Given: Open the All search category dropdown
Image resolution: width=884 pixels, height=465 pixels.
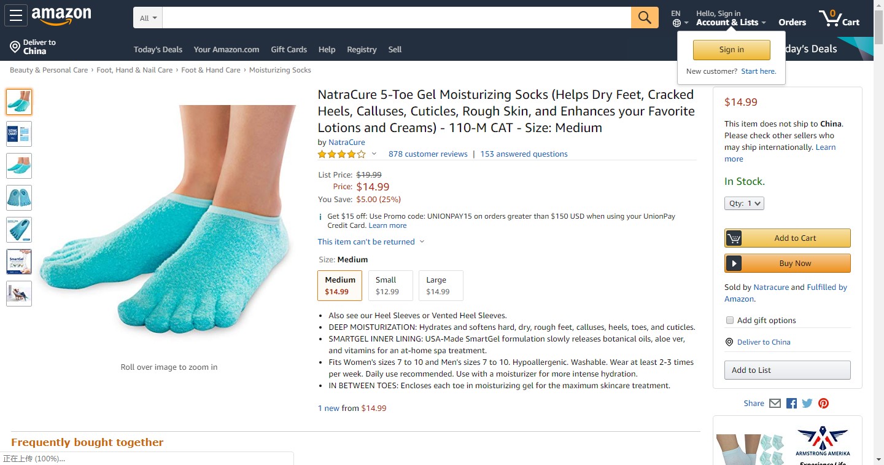Looking at the screenshot, I should point(148,18).
